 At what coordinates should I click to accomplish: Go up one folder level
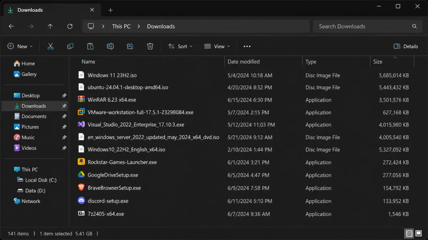50,26
